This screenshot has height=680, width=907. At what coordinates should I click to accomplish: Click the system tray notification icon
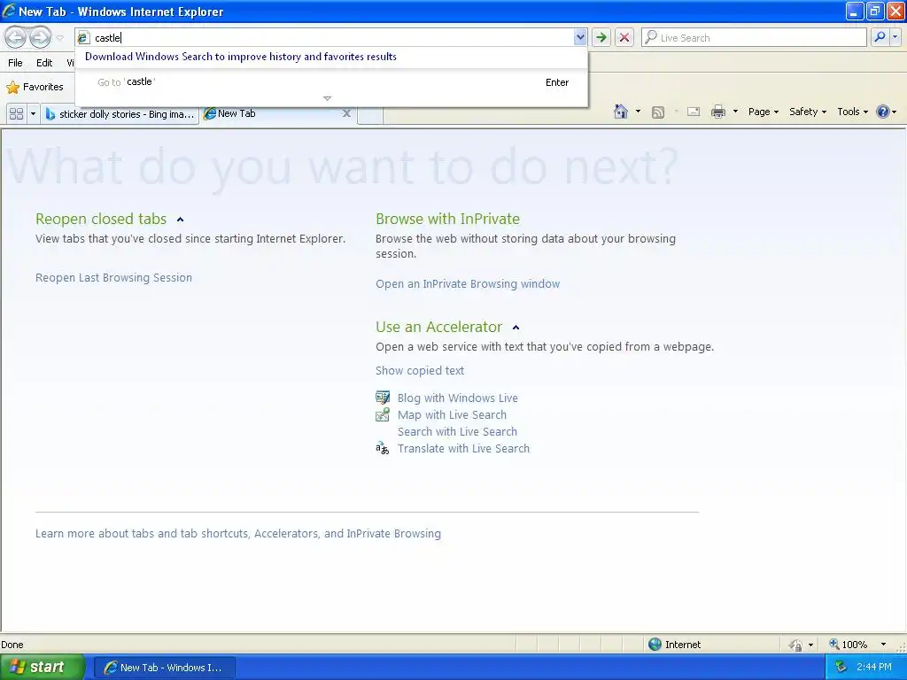coord(841,667)
